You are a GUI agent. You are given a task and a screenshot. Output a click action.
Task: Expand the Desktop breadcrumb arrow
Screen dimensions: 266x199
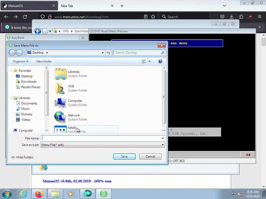47,53
